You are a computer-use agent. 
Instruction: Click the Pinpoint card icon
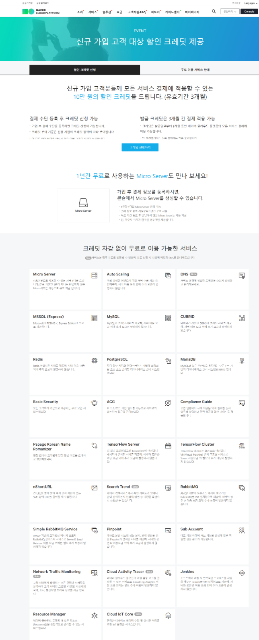pyautogui.click(x=168, y=530)
